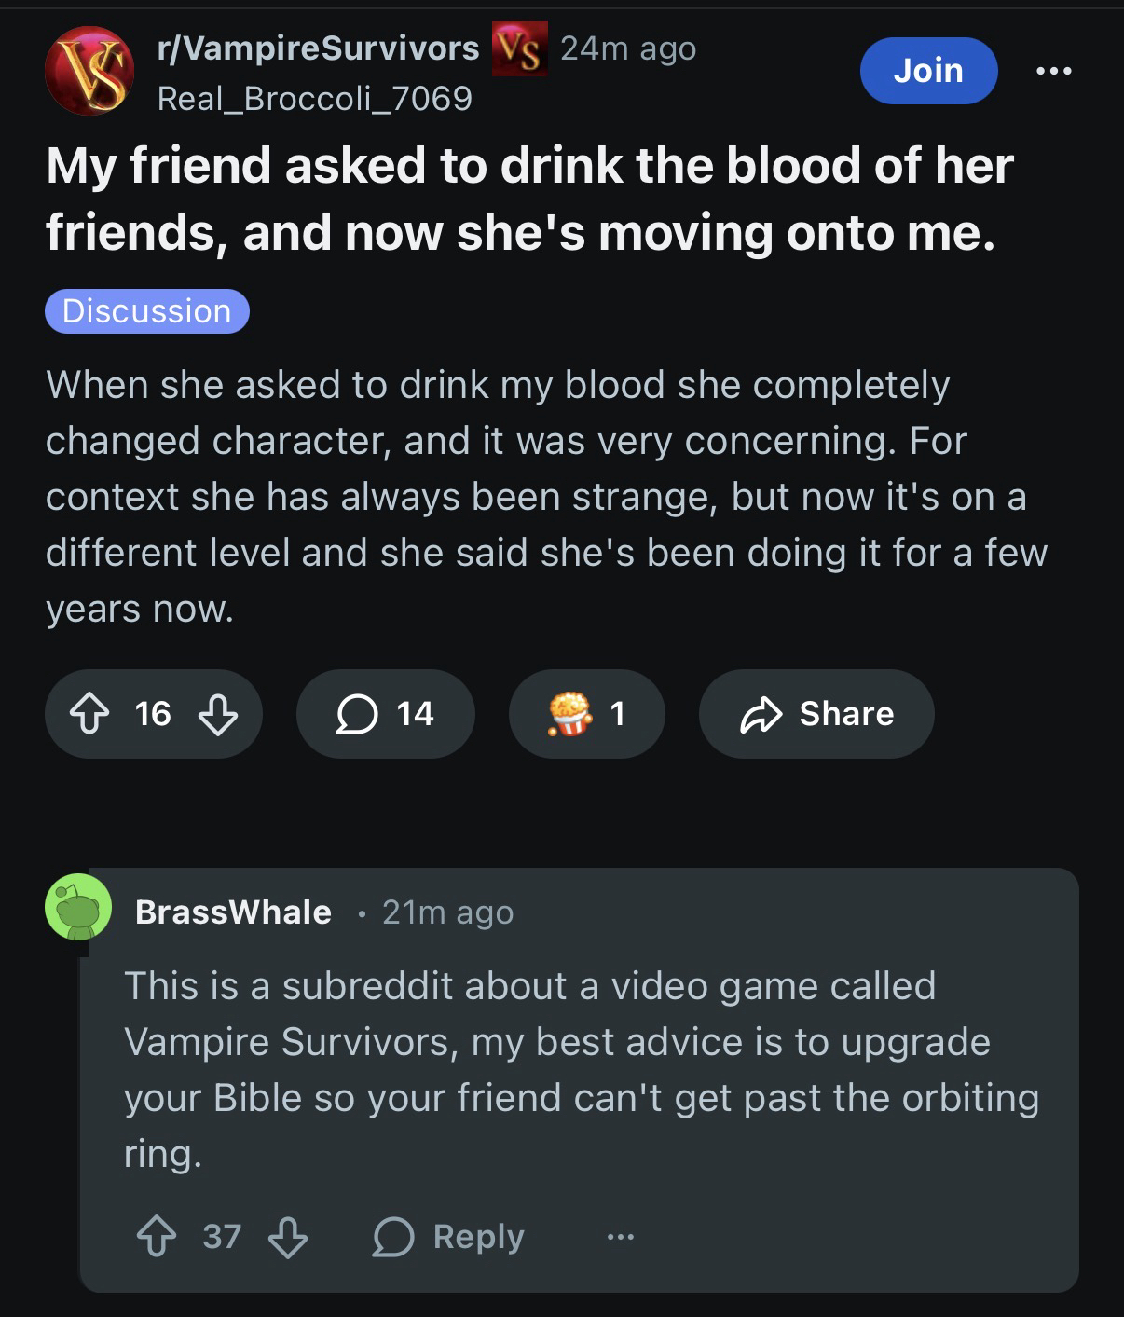Open the r/VampireSurvivors subreddit link
Screen dimensions: 1124x1317
pos(318,48)
